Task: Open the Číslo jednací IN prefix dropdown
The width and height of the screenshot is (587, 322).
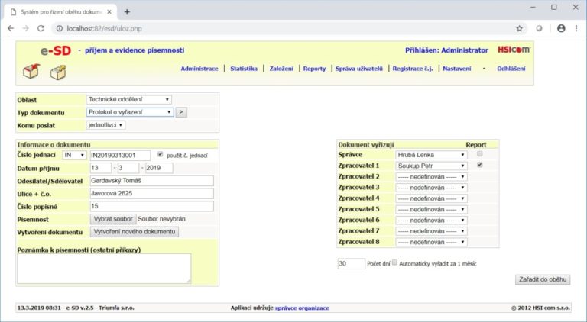Action: coord(74,155)
